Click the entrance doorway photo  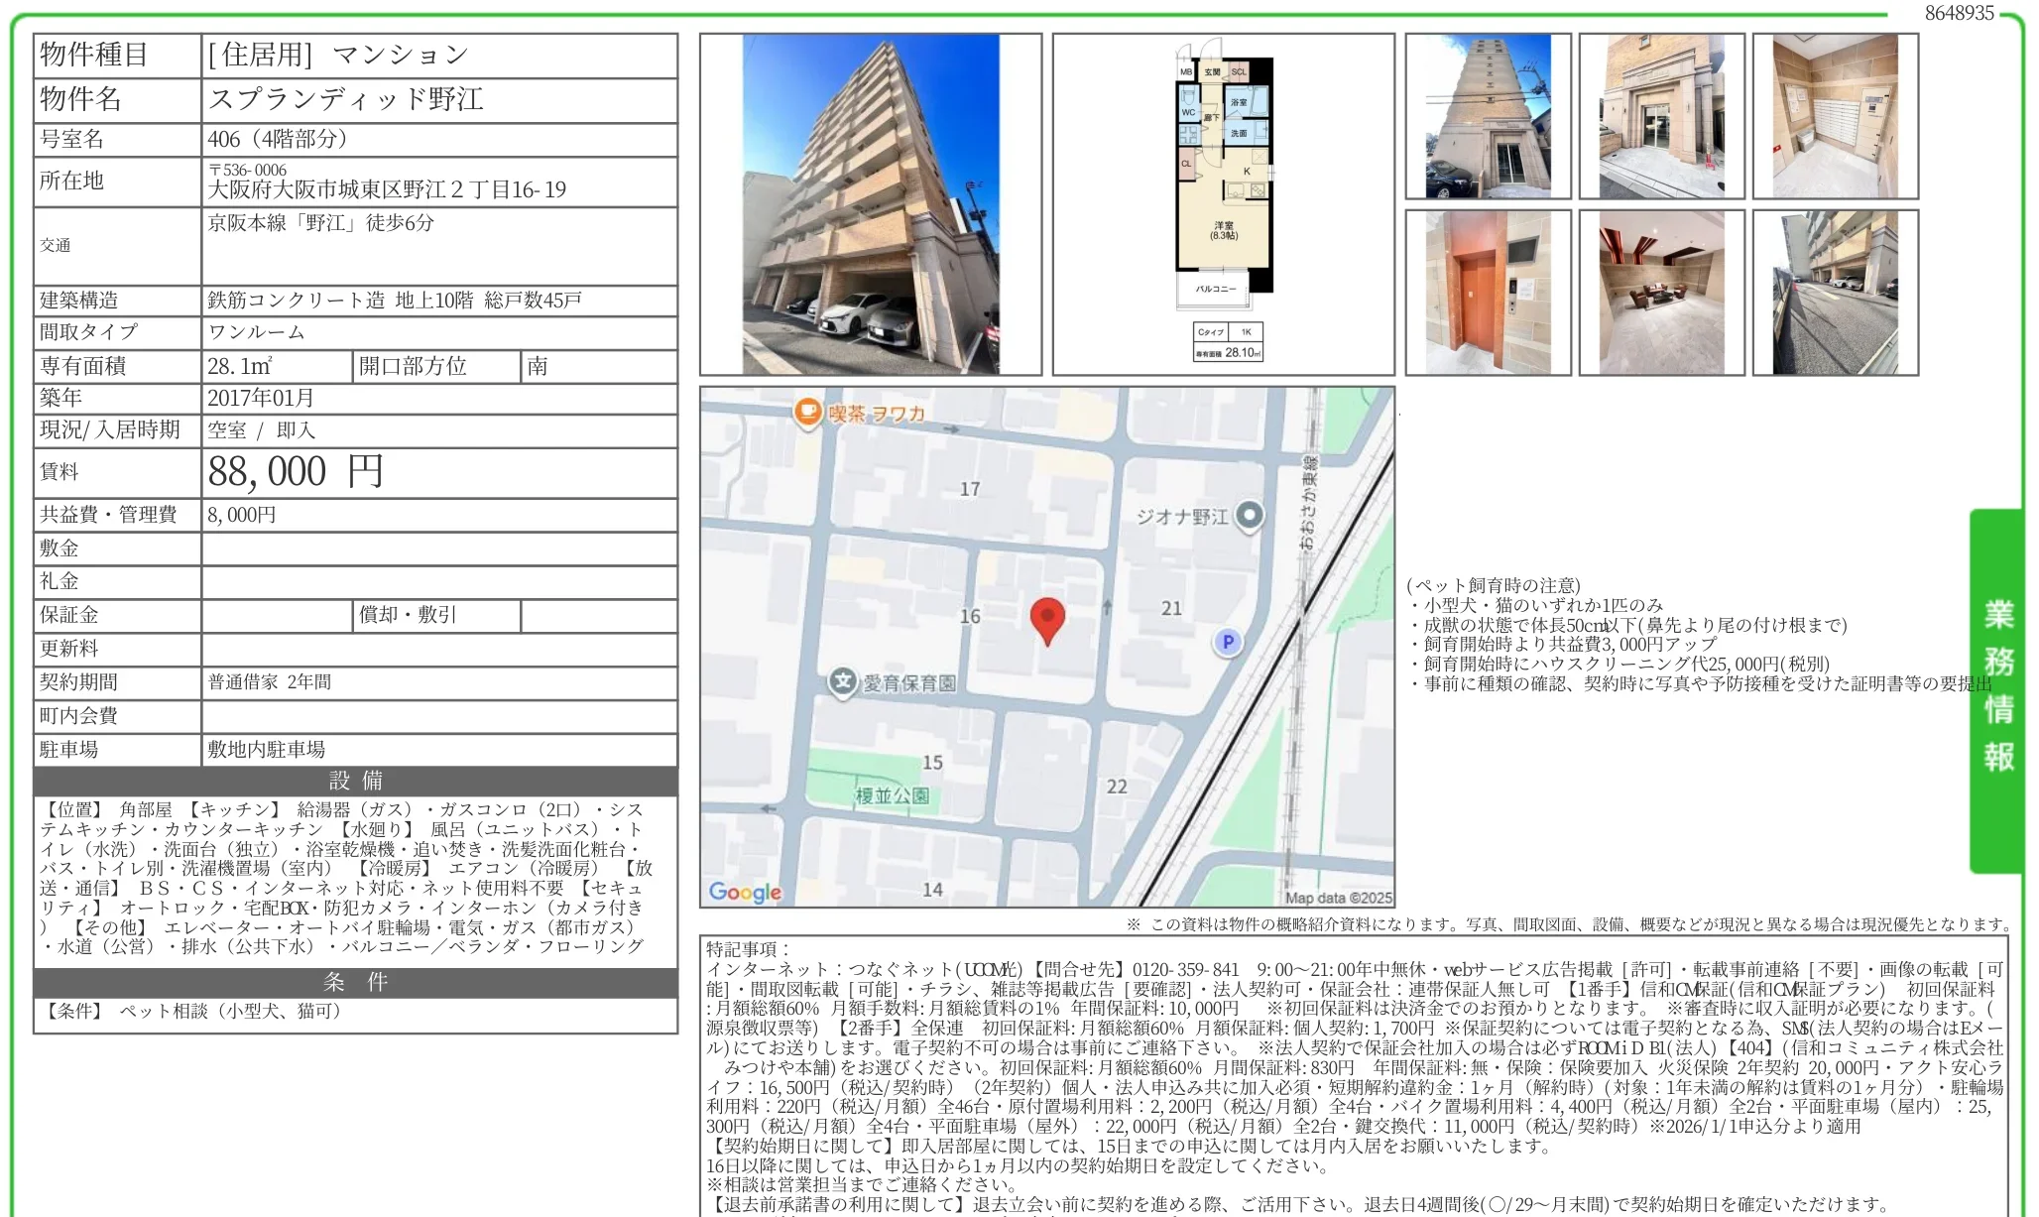click(1661, 114)
